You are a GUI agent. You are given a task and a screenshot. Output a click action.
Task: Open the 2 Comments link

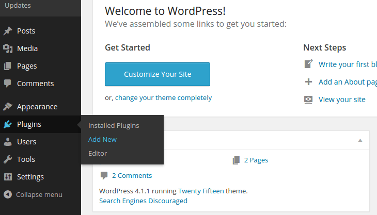132,175
